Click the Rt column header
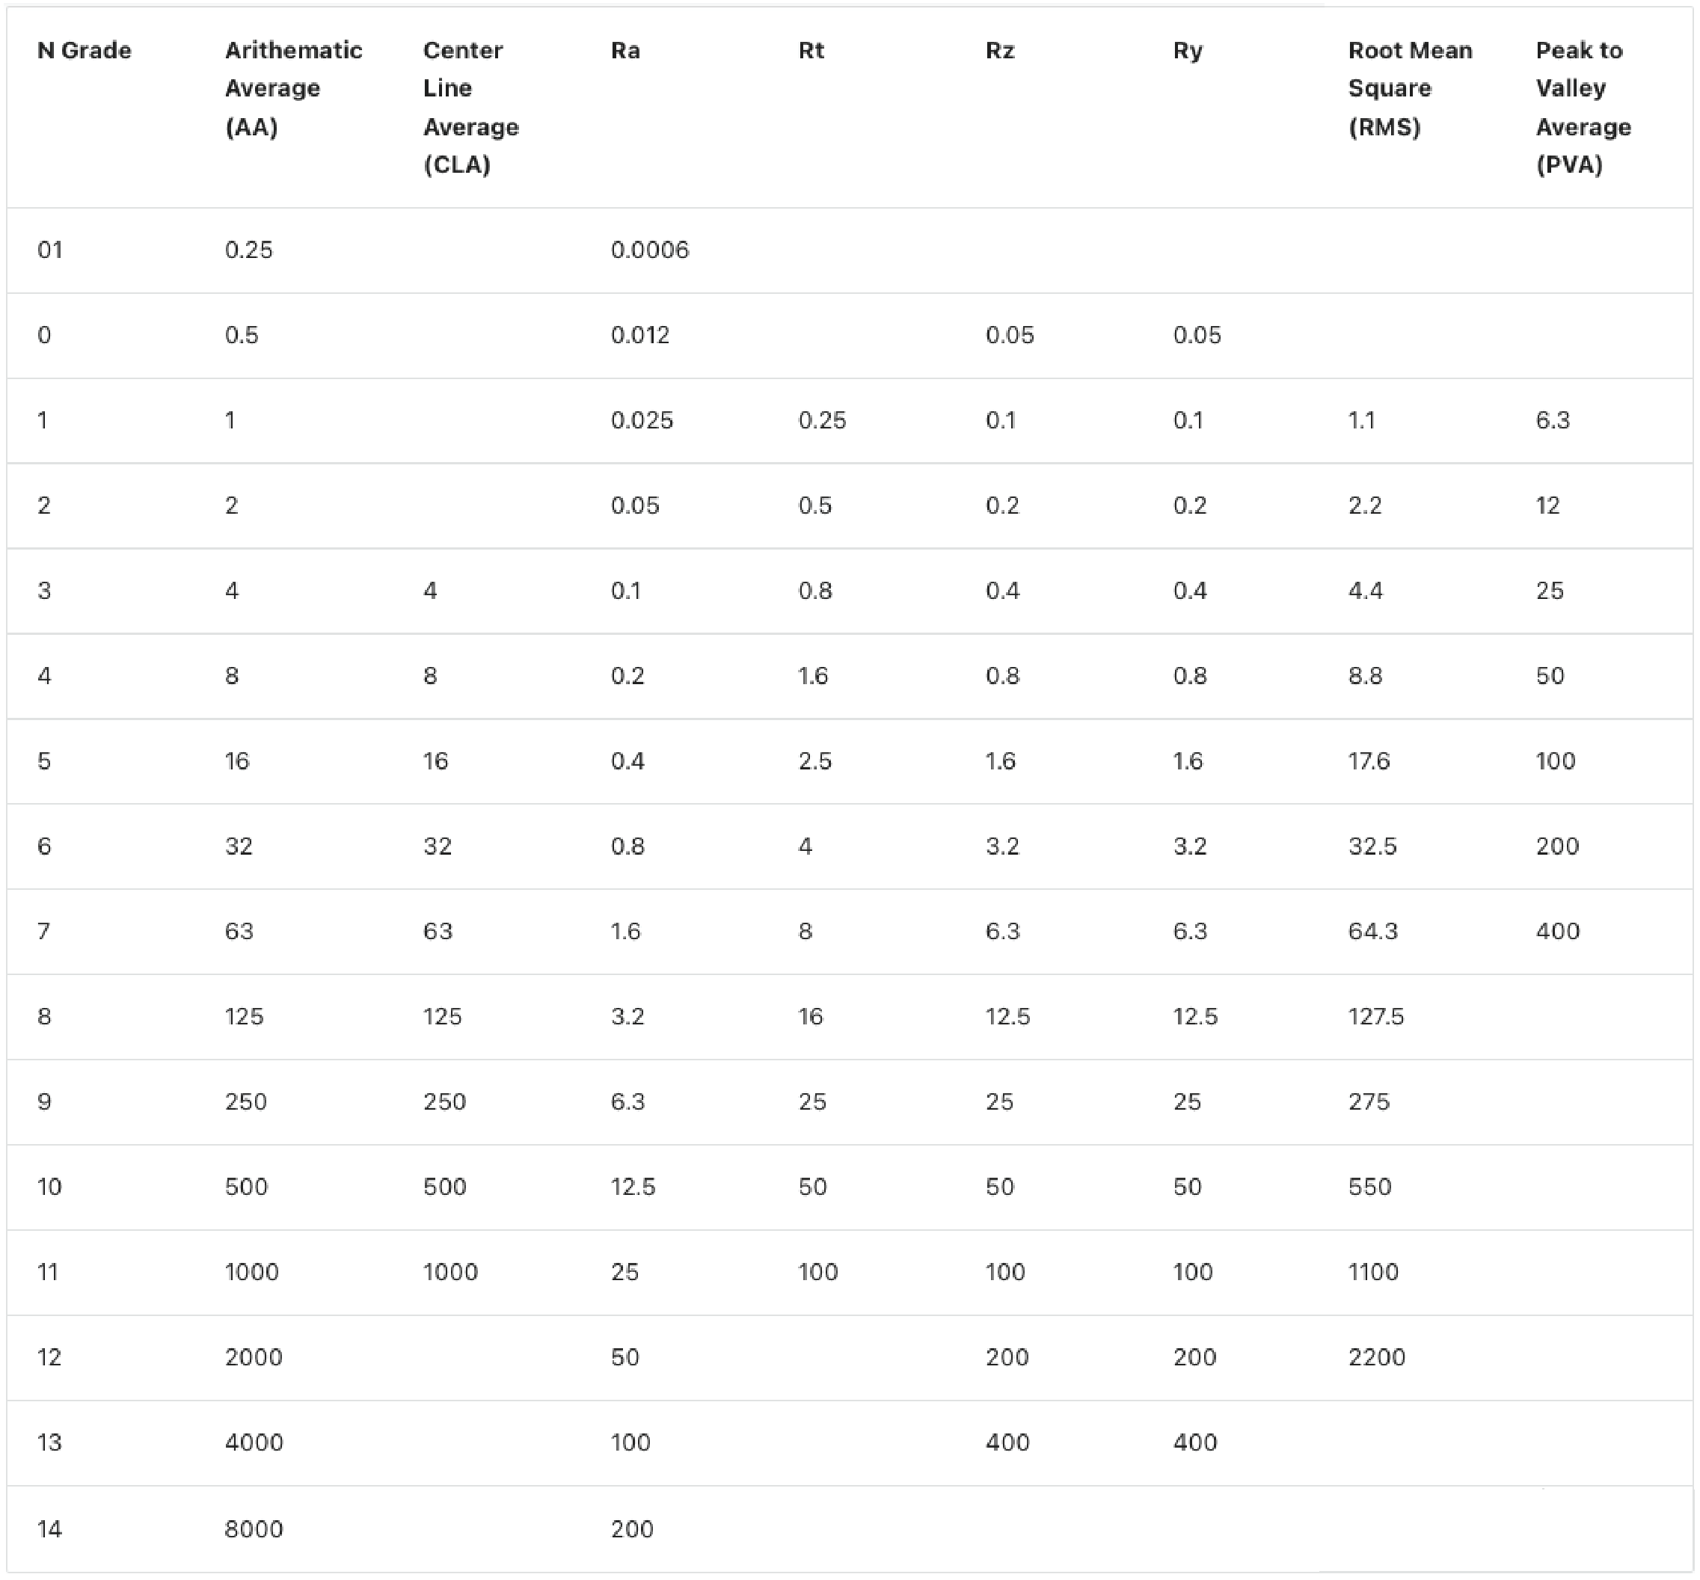Viewport: 1700px width, 1580px height. point(811,50)
